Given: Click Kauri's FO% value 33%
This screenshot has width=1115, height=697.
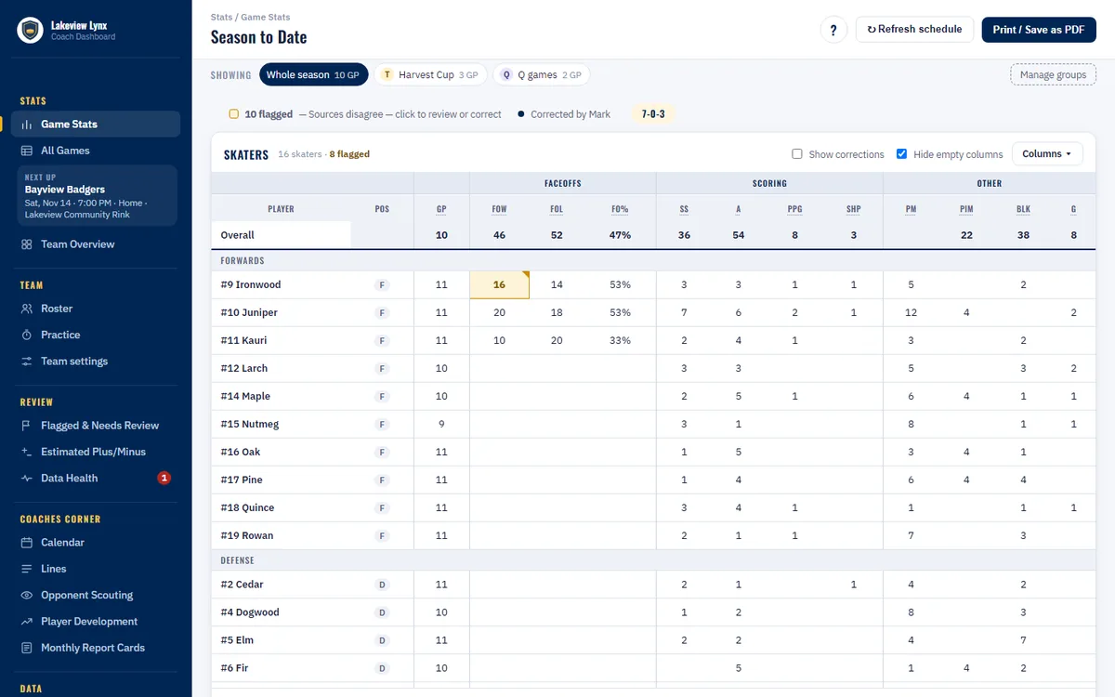Looking at the screenshot, I should [620, 341].
